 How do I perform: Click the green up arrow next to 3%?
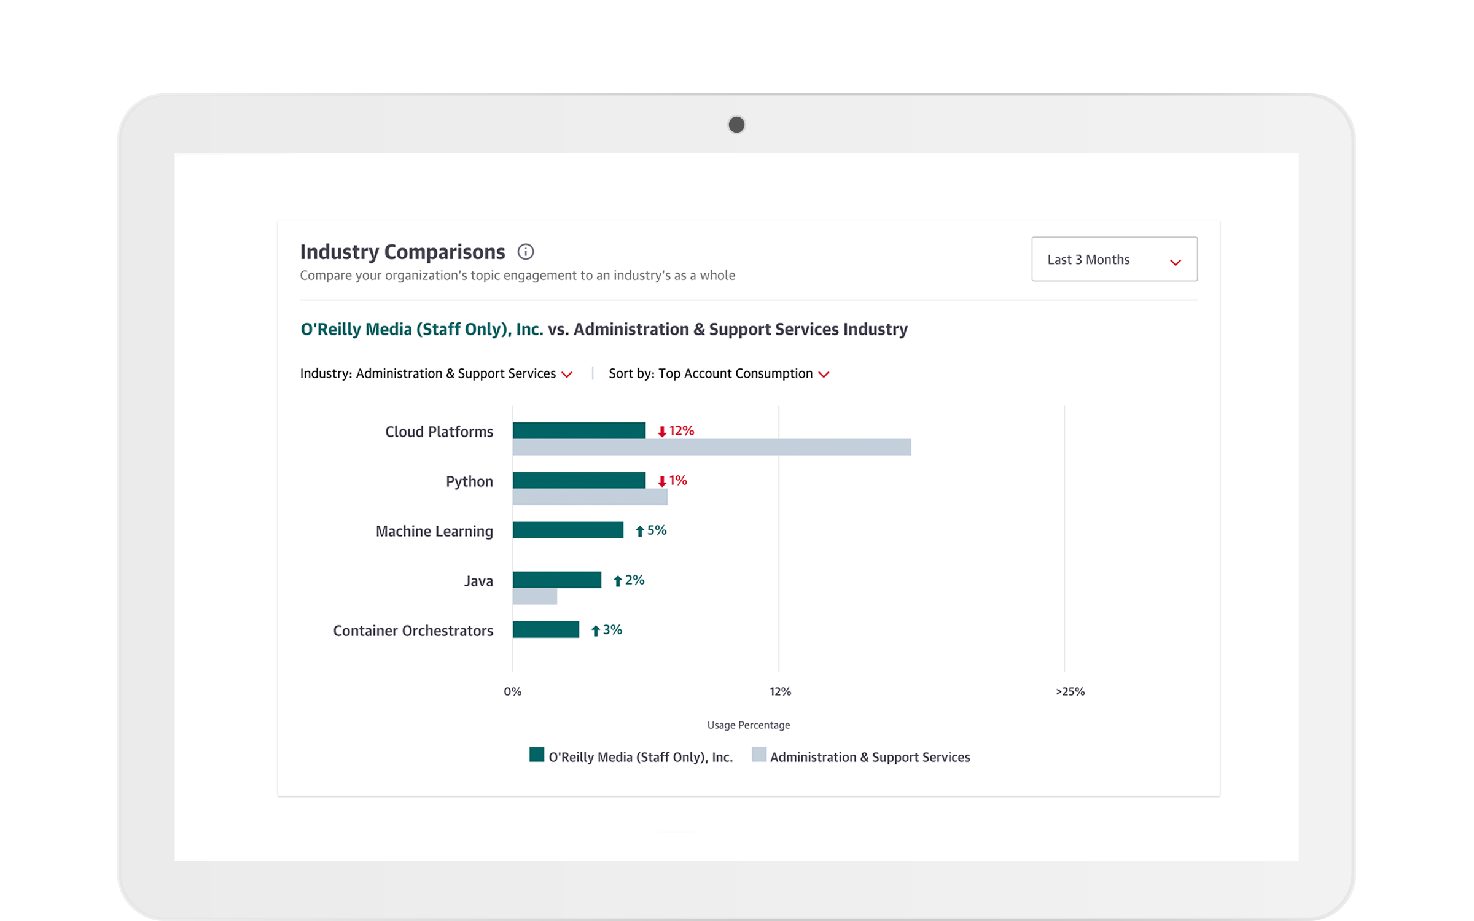(x=596, y=631)
